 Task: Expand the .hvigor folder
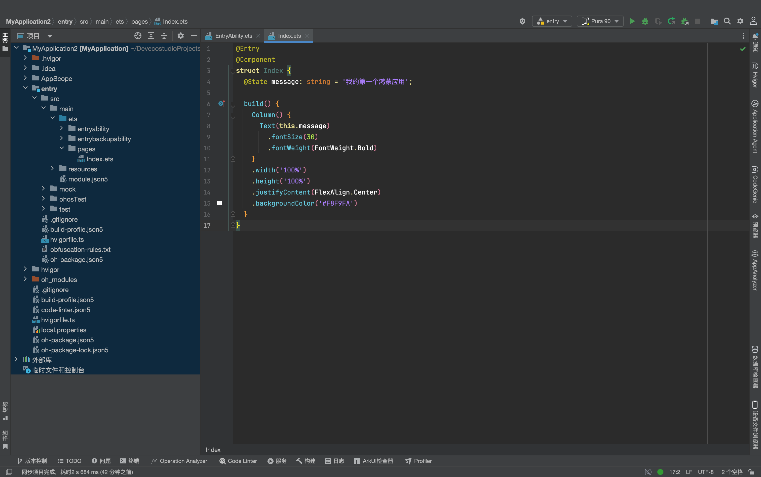tap(25, 58)
